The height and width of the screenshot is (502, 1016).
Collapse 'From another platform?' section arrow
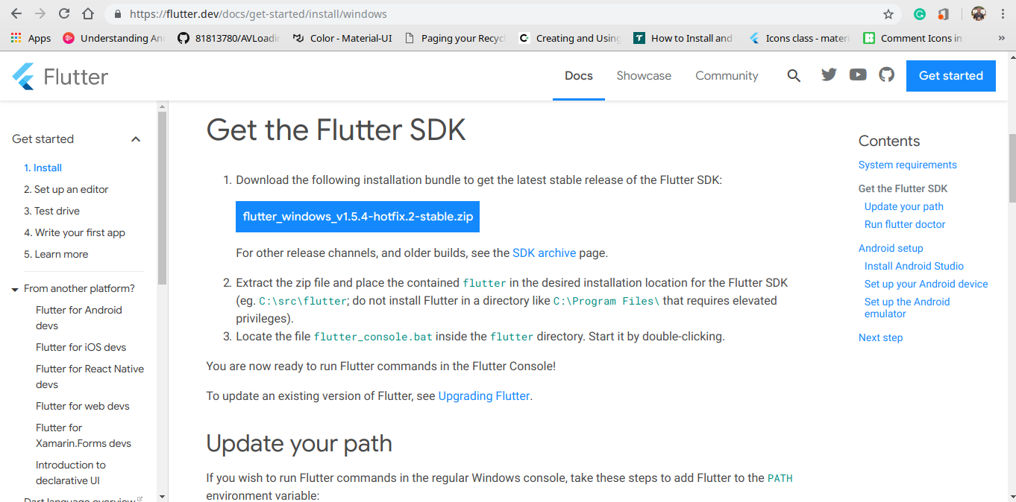(15, 289)
